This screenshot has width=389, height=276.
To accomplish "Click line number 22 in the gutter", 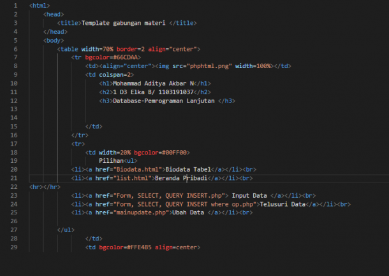I will (14, 187).
